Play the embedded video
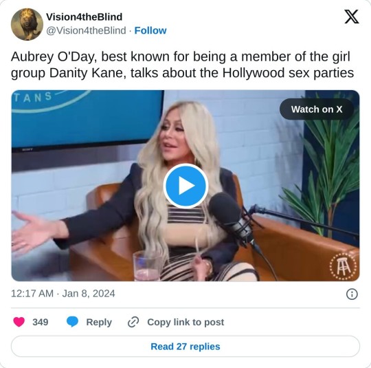The height and width of the screenshot is (368, 371). [x=185, y=186]
